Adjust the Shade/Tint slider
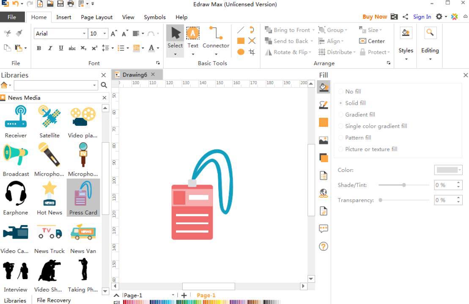Screen dimensions: 469x304 [x=404, y=185]
